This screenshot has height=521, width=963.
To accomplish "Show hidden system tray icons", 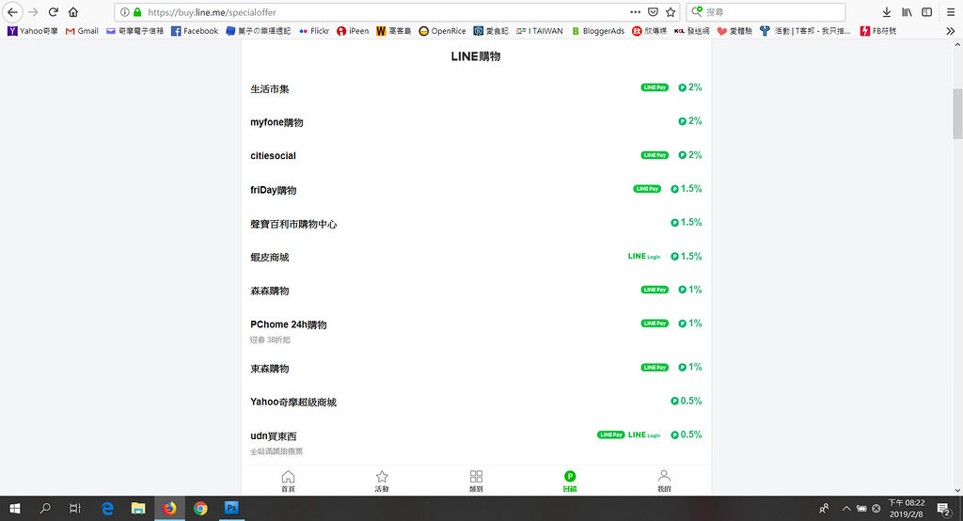I will coord(845,508).
